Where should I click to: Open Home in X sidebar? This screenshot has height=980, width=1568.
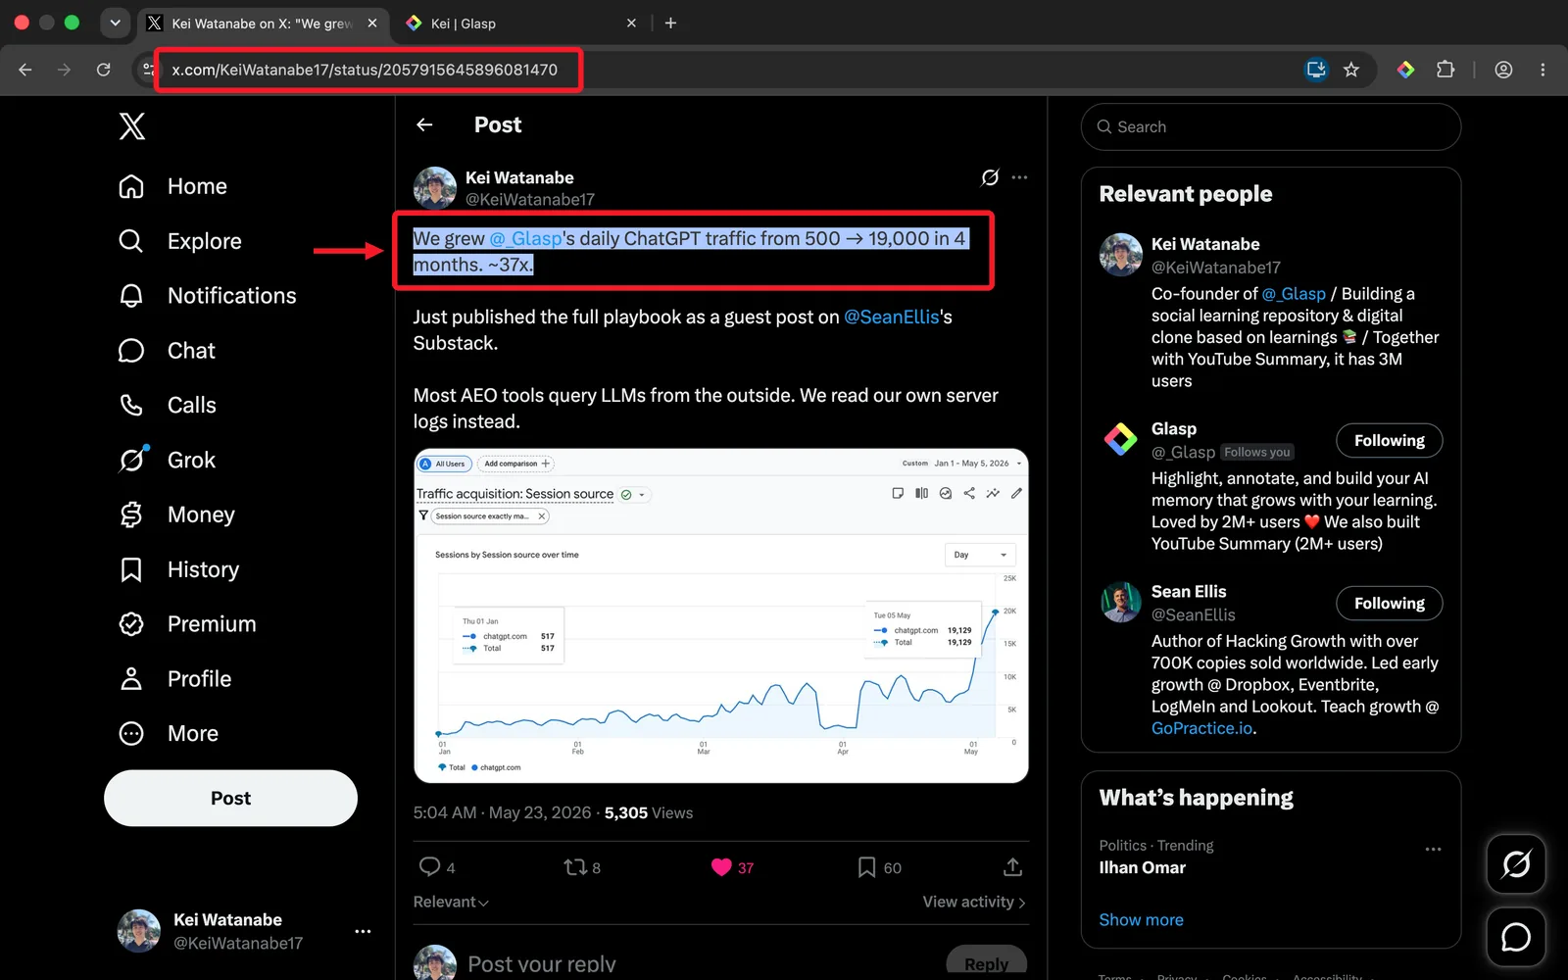click(x=172, y=186)
